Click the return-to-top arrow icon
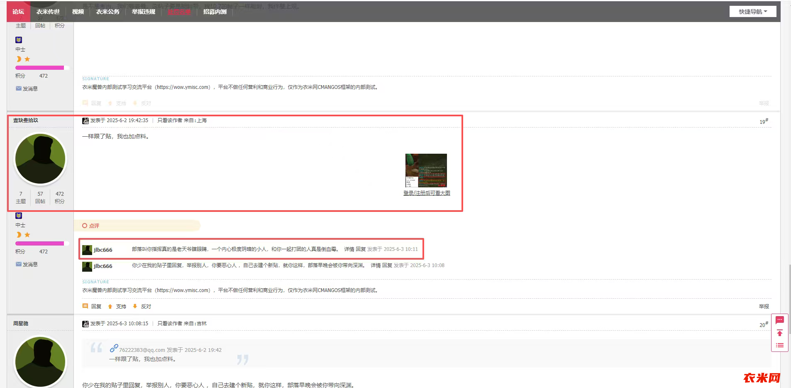 point(779,333)
